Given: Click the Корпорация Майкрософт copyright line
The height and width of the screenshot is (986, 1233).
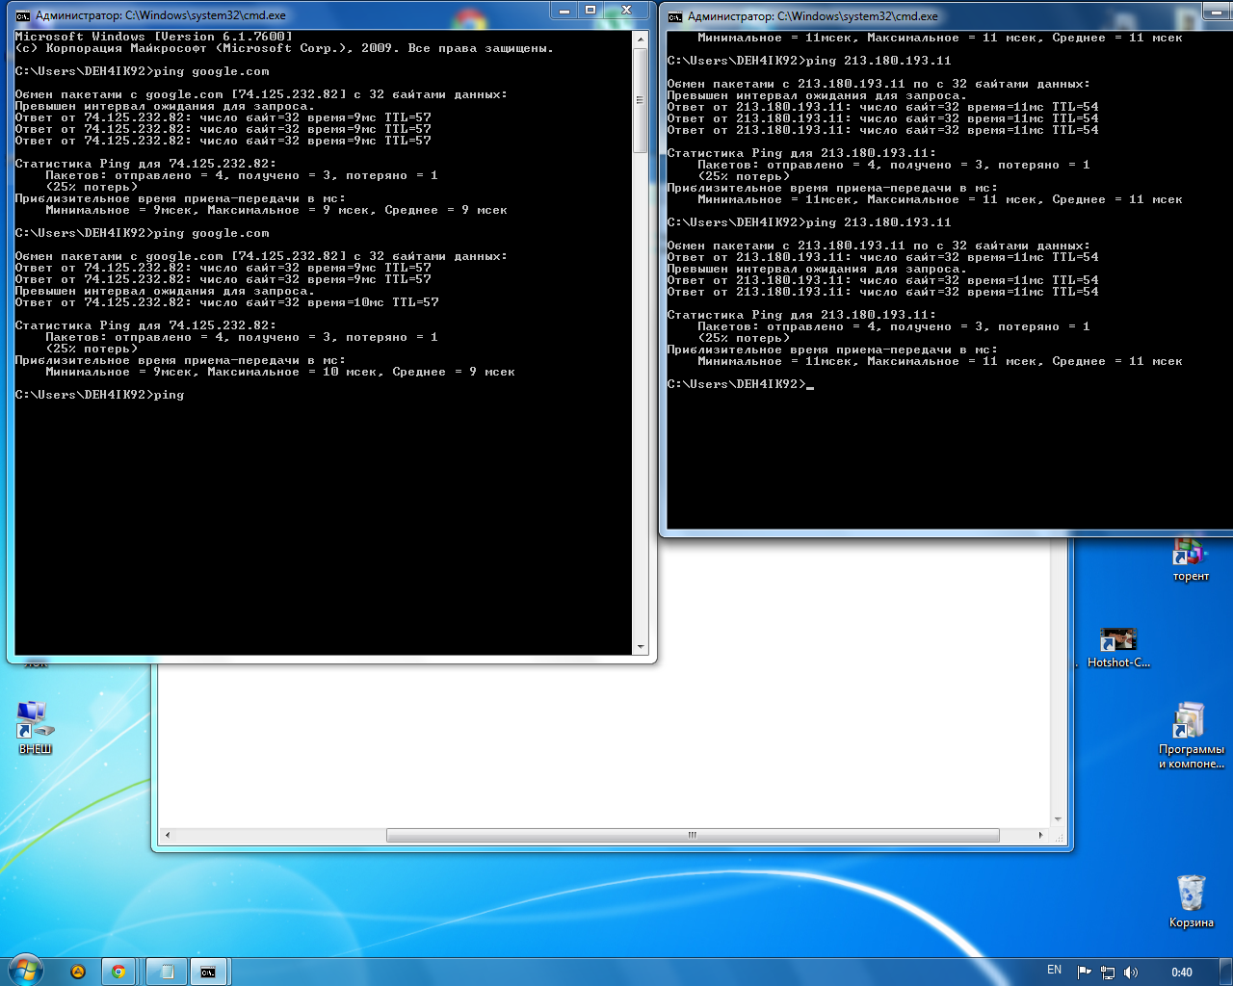Looking at the screenshot, I should point(284,48).
